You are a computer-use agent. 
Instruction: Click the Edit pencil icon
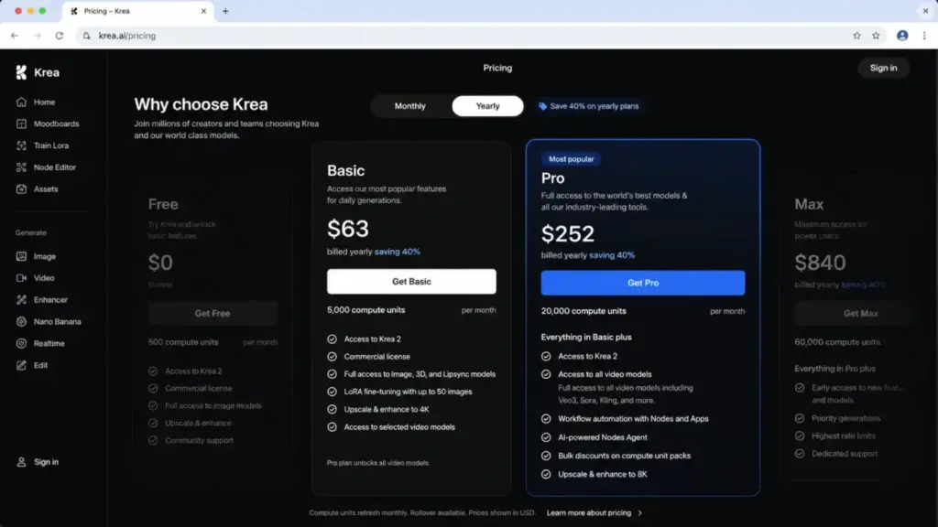pos(22,365)
